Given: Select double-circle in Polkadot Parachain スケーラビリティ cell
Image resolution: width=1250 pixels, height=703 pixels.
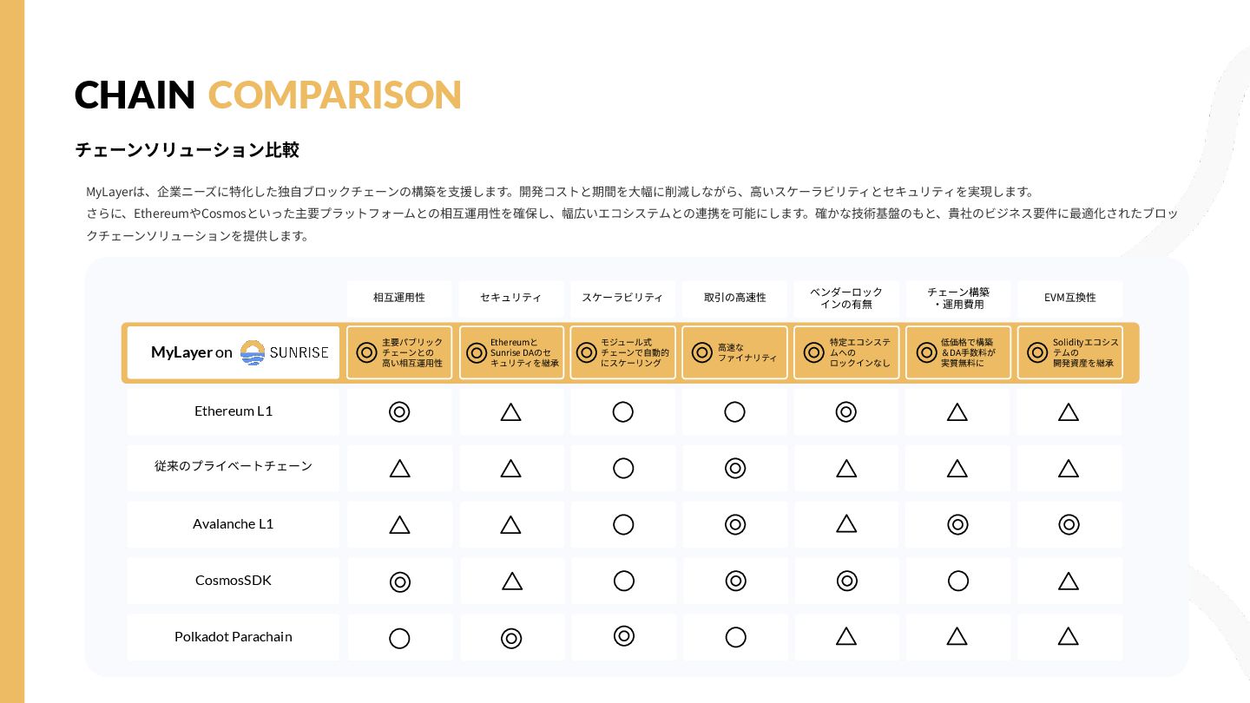Looking at the screenshot, I should (623, 636).
